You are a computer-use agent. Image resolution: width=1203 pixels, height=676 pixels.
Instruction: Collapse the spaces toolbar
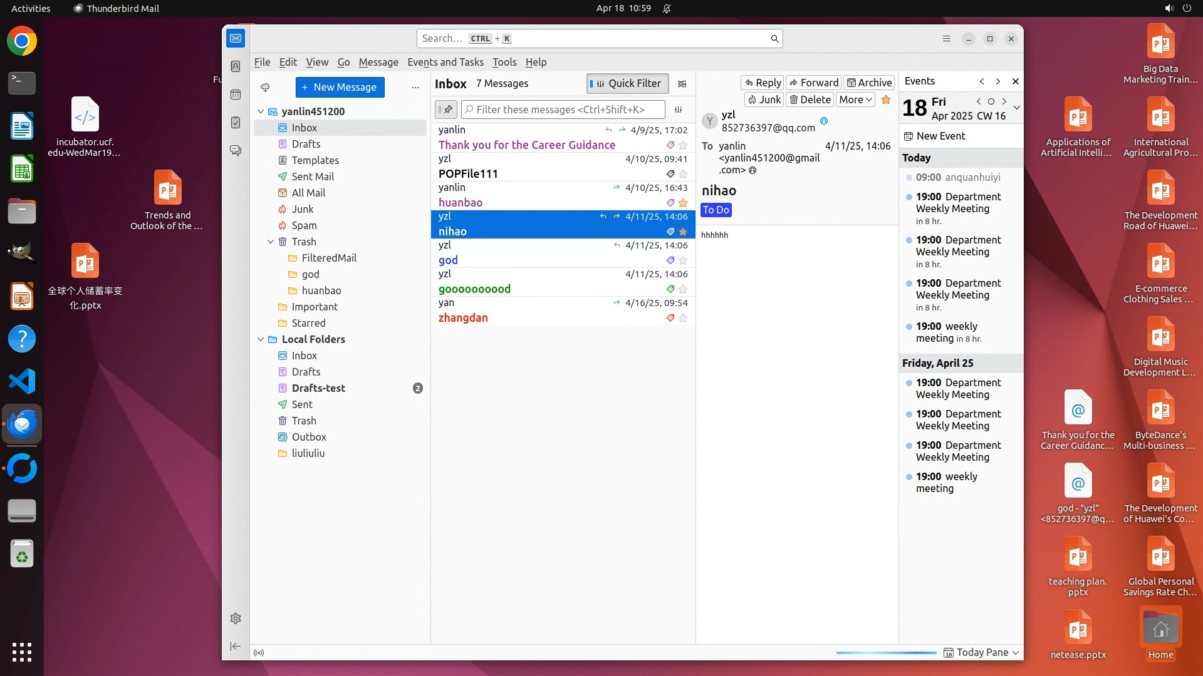coord(236,646)
